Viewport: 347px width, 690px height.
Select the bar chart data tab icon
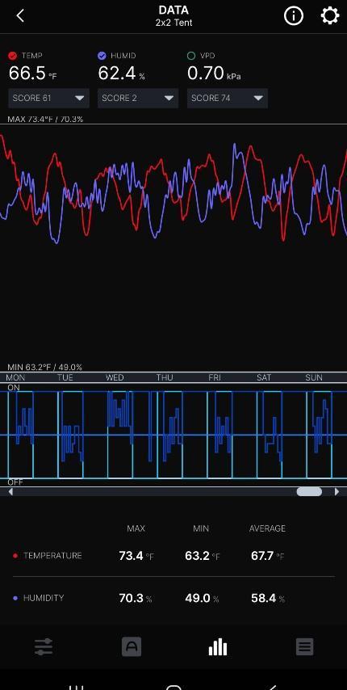(217, 647)
